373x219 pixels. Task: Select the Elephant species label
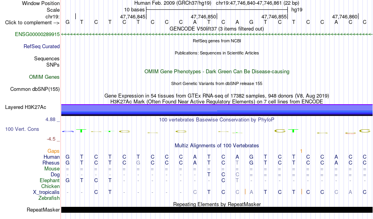click(49, 181)
